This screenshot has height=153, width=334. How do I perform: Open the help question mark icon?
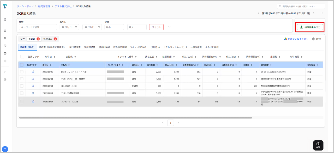(x=5, y=80)
